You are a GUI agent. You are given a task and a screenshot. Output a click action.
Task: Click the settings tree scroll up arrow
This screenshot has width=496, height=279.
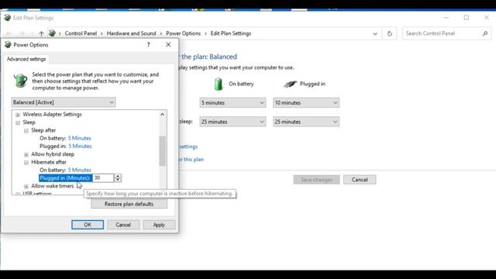pyautogui.click(x=162, y=115)
